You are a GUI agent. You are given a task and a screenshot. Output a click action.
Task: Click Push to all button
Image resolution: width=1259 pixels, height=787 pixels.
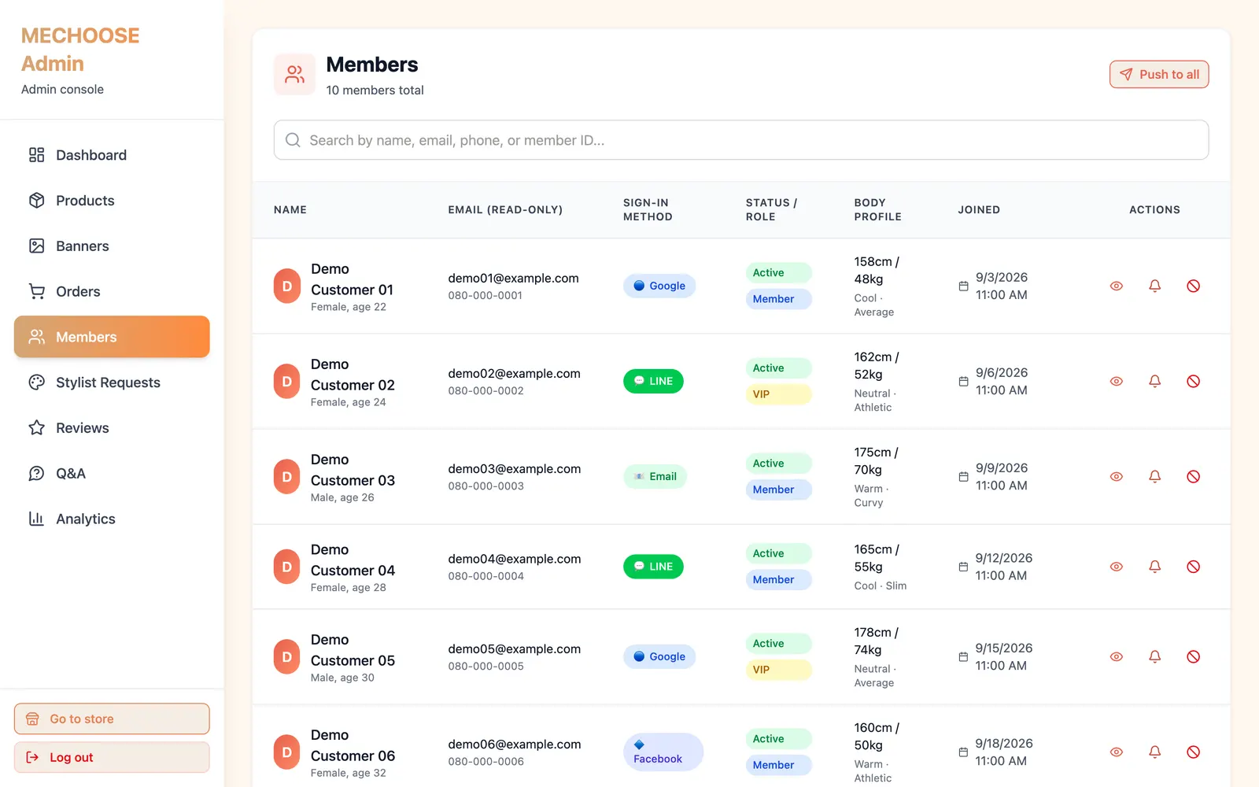1159,75
